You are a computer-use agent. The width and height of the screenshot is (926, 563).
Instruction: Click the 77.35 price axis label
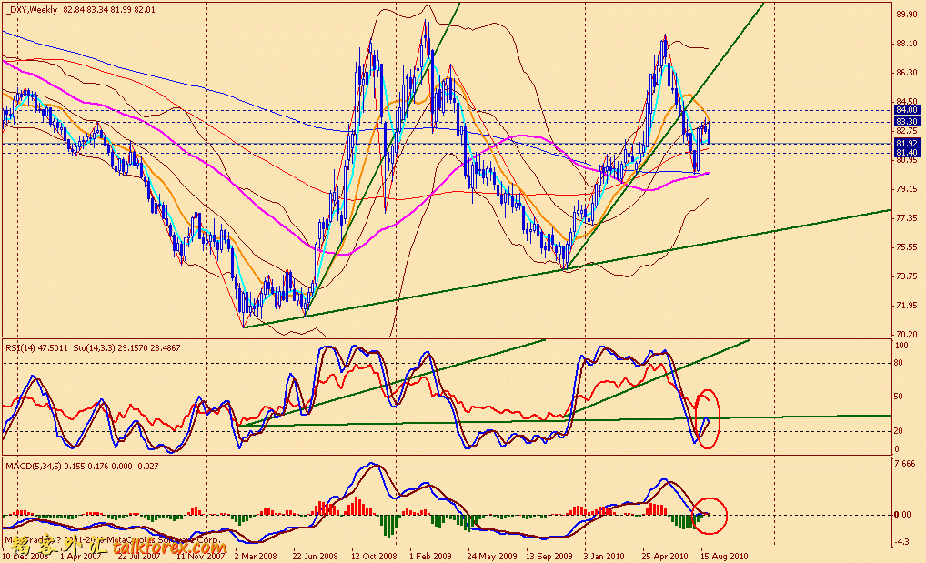point(907,218)
